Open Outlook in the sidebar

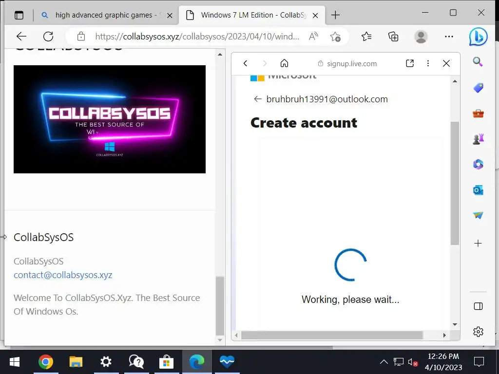pyautogui.click(x=478, y=190)
